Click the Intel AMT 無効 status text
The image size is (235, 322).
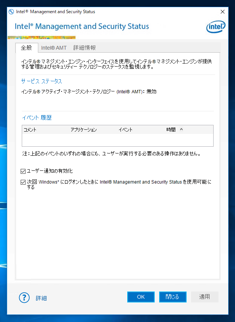[89, 91]
